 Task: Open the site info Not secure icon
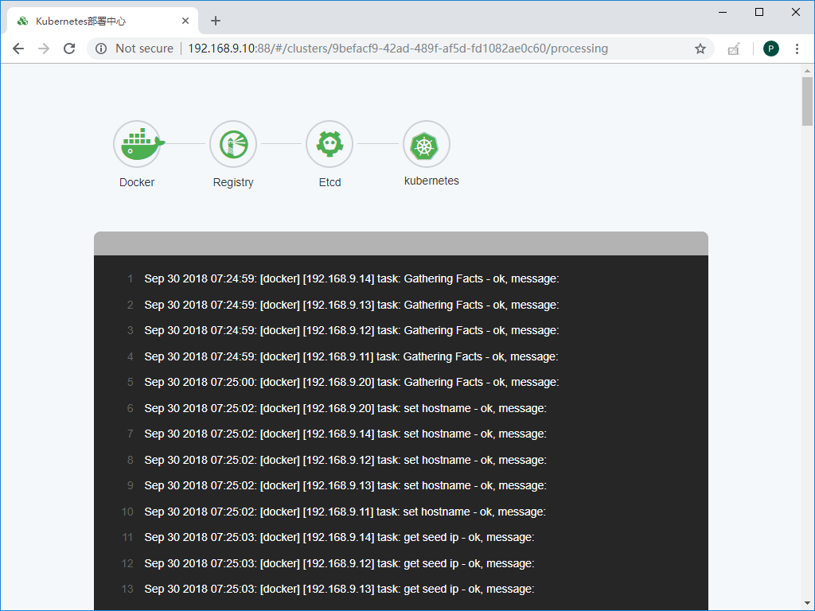click(101, 49)
